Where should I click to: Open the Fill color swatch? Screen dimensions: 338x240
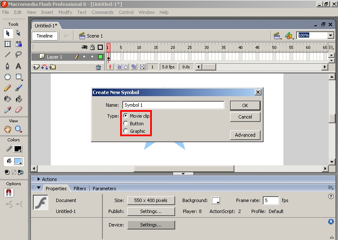click(x=18, y=162)
